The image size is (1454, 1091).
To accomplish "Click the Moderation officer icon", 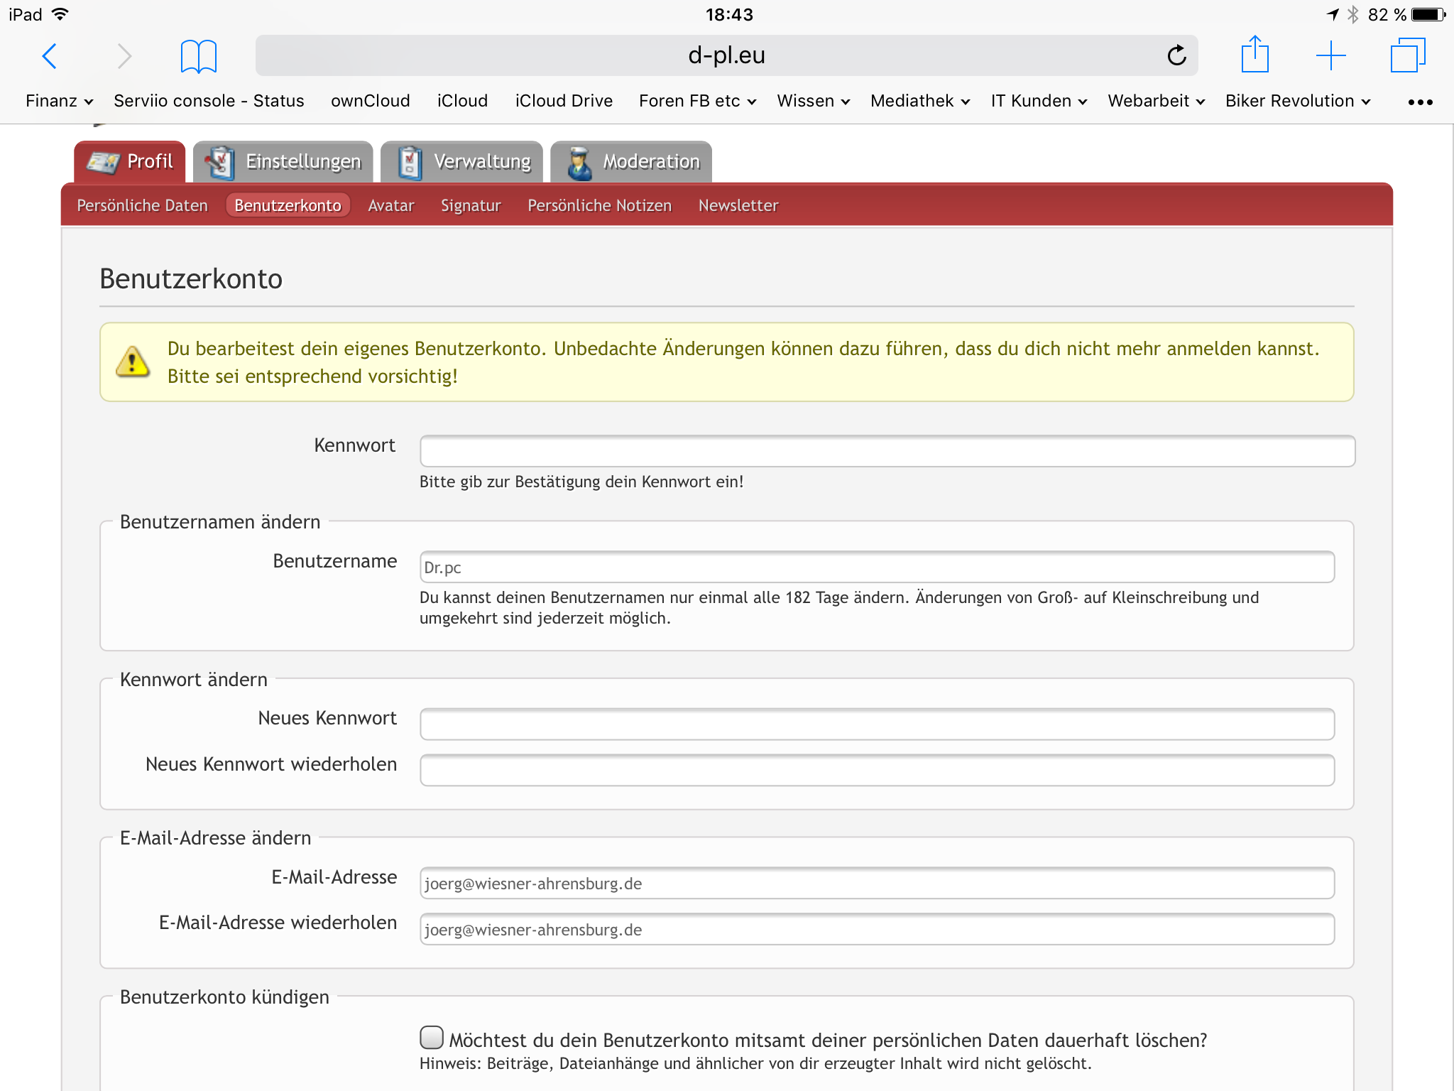I will tap(579, 163).
